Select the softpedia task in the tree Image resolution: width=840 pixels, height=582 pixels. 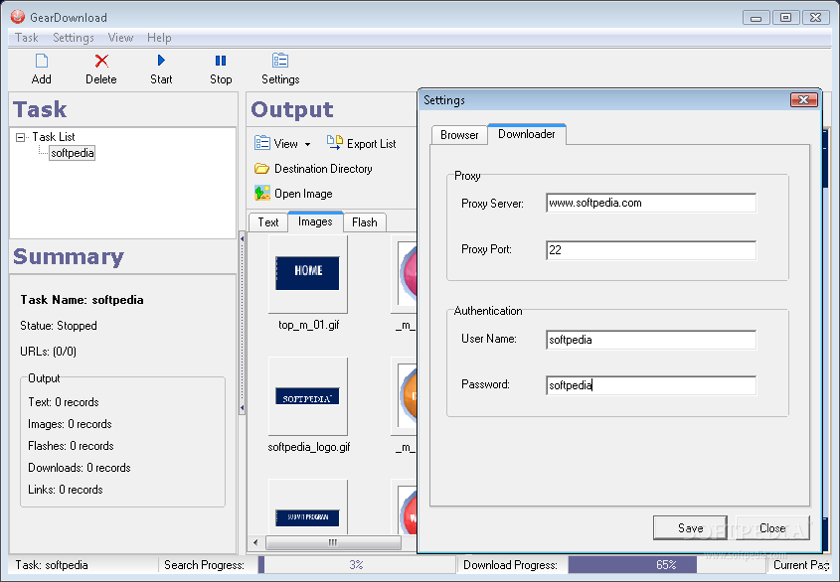pyautogui.click(x=73, y=153)
